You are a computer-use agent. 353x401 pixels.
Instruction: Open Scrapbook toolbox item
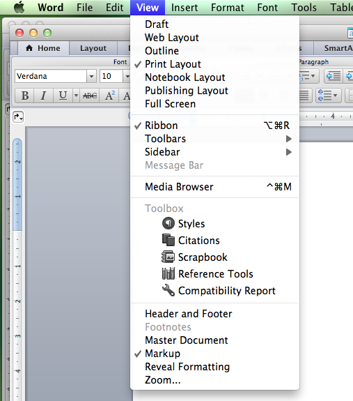point(214,257)
